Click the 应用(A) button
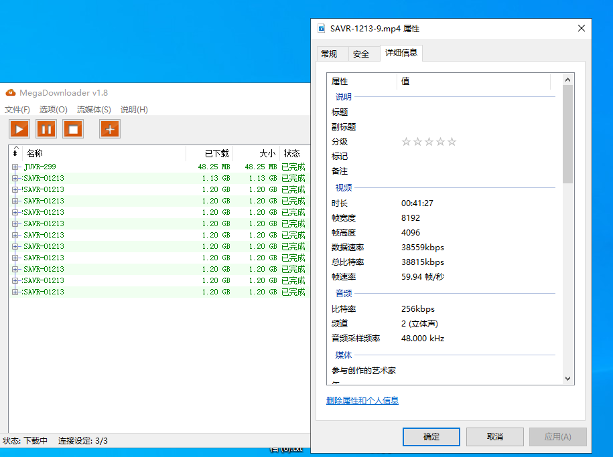 558,437
